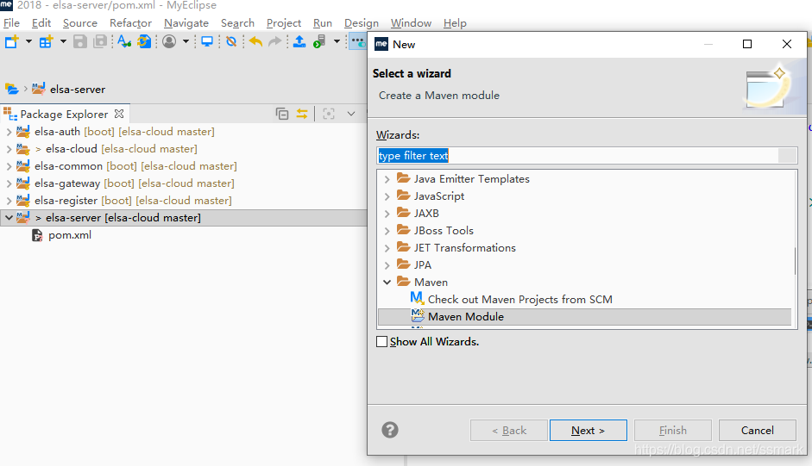Open the Window menu
Viewport: 812px width, 466px height.
tap(412, 22)
